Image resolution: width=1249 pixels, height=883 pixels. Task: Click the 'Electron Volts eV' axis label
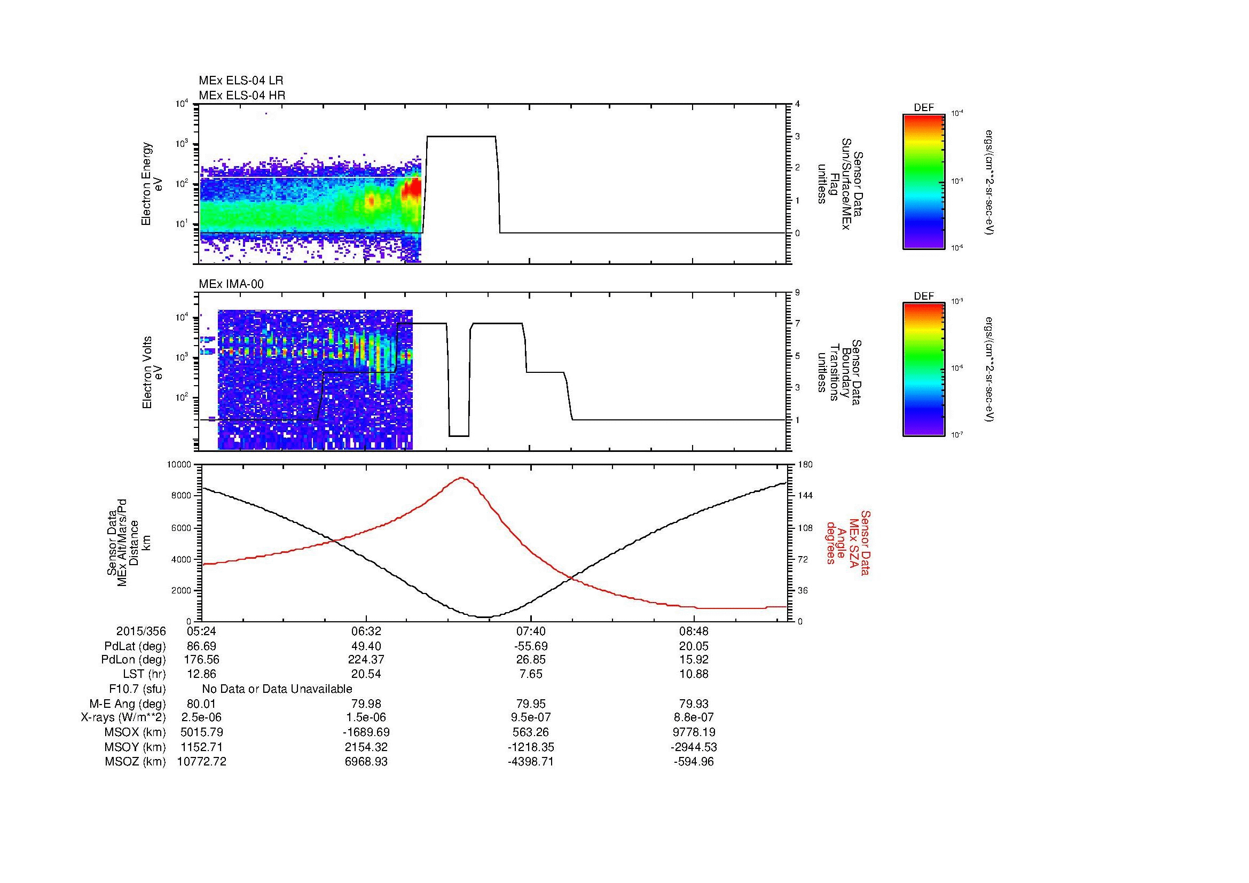pos(152,372)
